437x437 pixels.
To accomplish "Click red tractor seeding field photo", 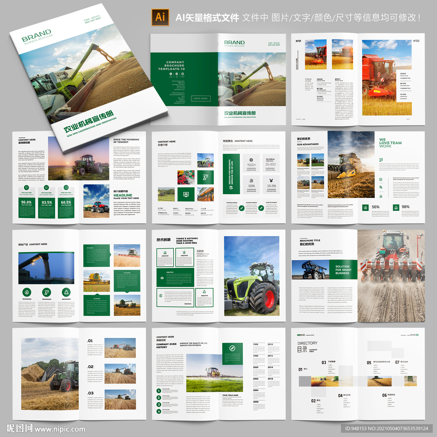I will [391, 276].
